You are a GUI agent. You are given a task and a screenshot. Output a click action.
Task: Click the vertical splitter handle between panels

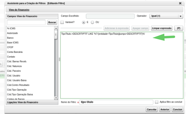click(x=59, y=59)
